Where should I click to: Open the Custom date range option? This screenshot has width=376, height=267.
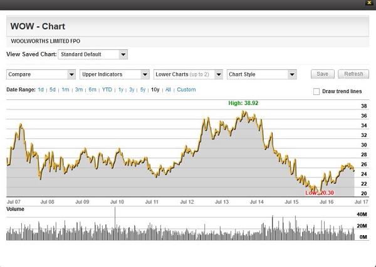pos(186,90)
